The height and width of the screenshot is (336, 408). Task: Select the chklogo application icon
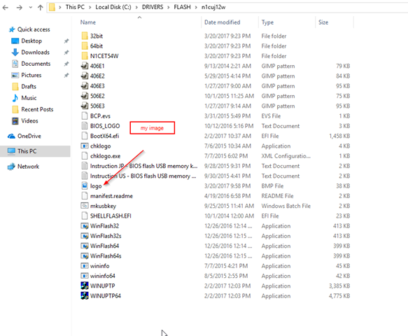85,146
